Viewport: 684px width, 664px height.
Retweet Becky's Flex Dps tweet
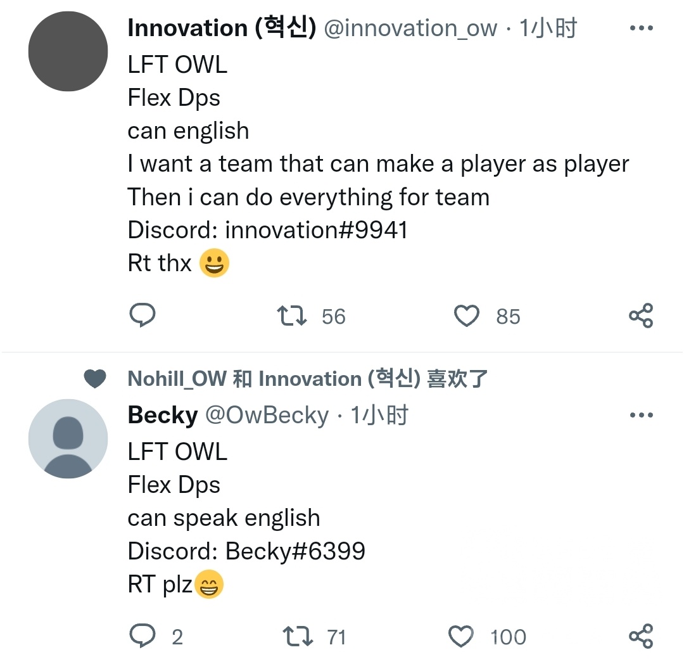click(x=298, y=636)
